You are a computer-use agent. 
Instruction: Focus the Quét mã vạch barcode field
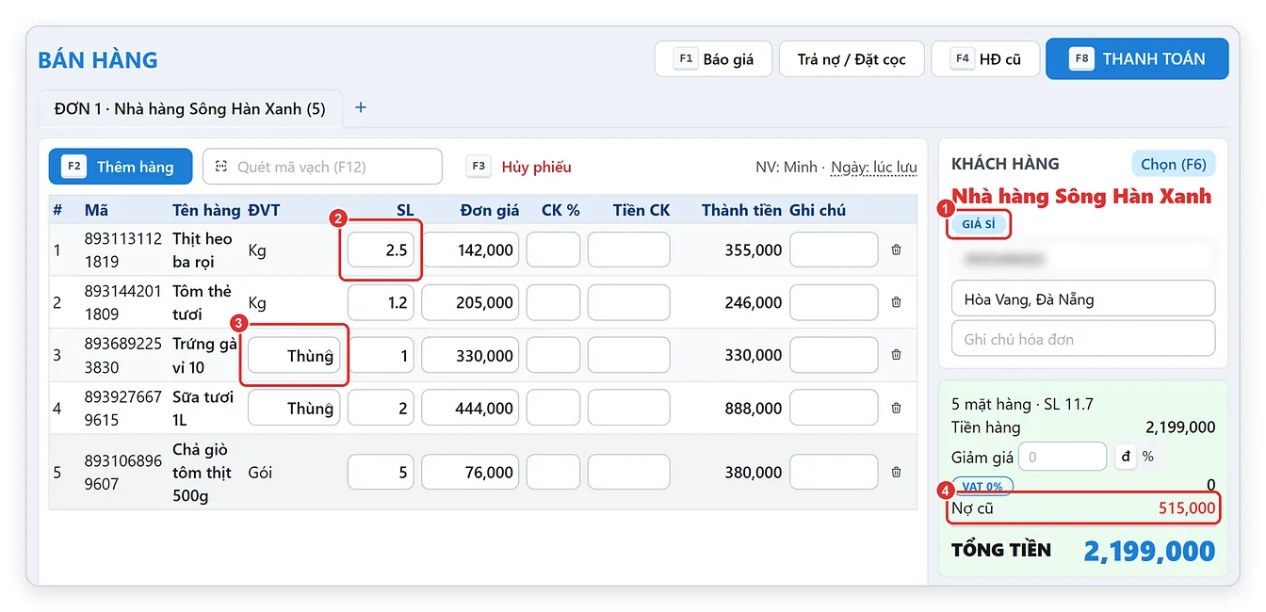pyautogui.click(x=322, y=167)
